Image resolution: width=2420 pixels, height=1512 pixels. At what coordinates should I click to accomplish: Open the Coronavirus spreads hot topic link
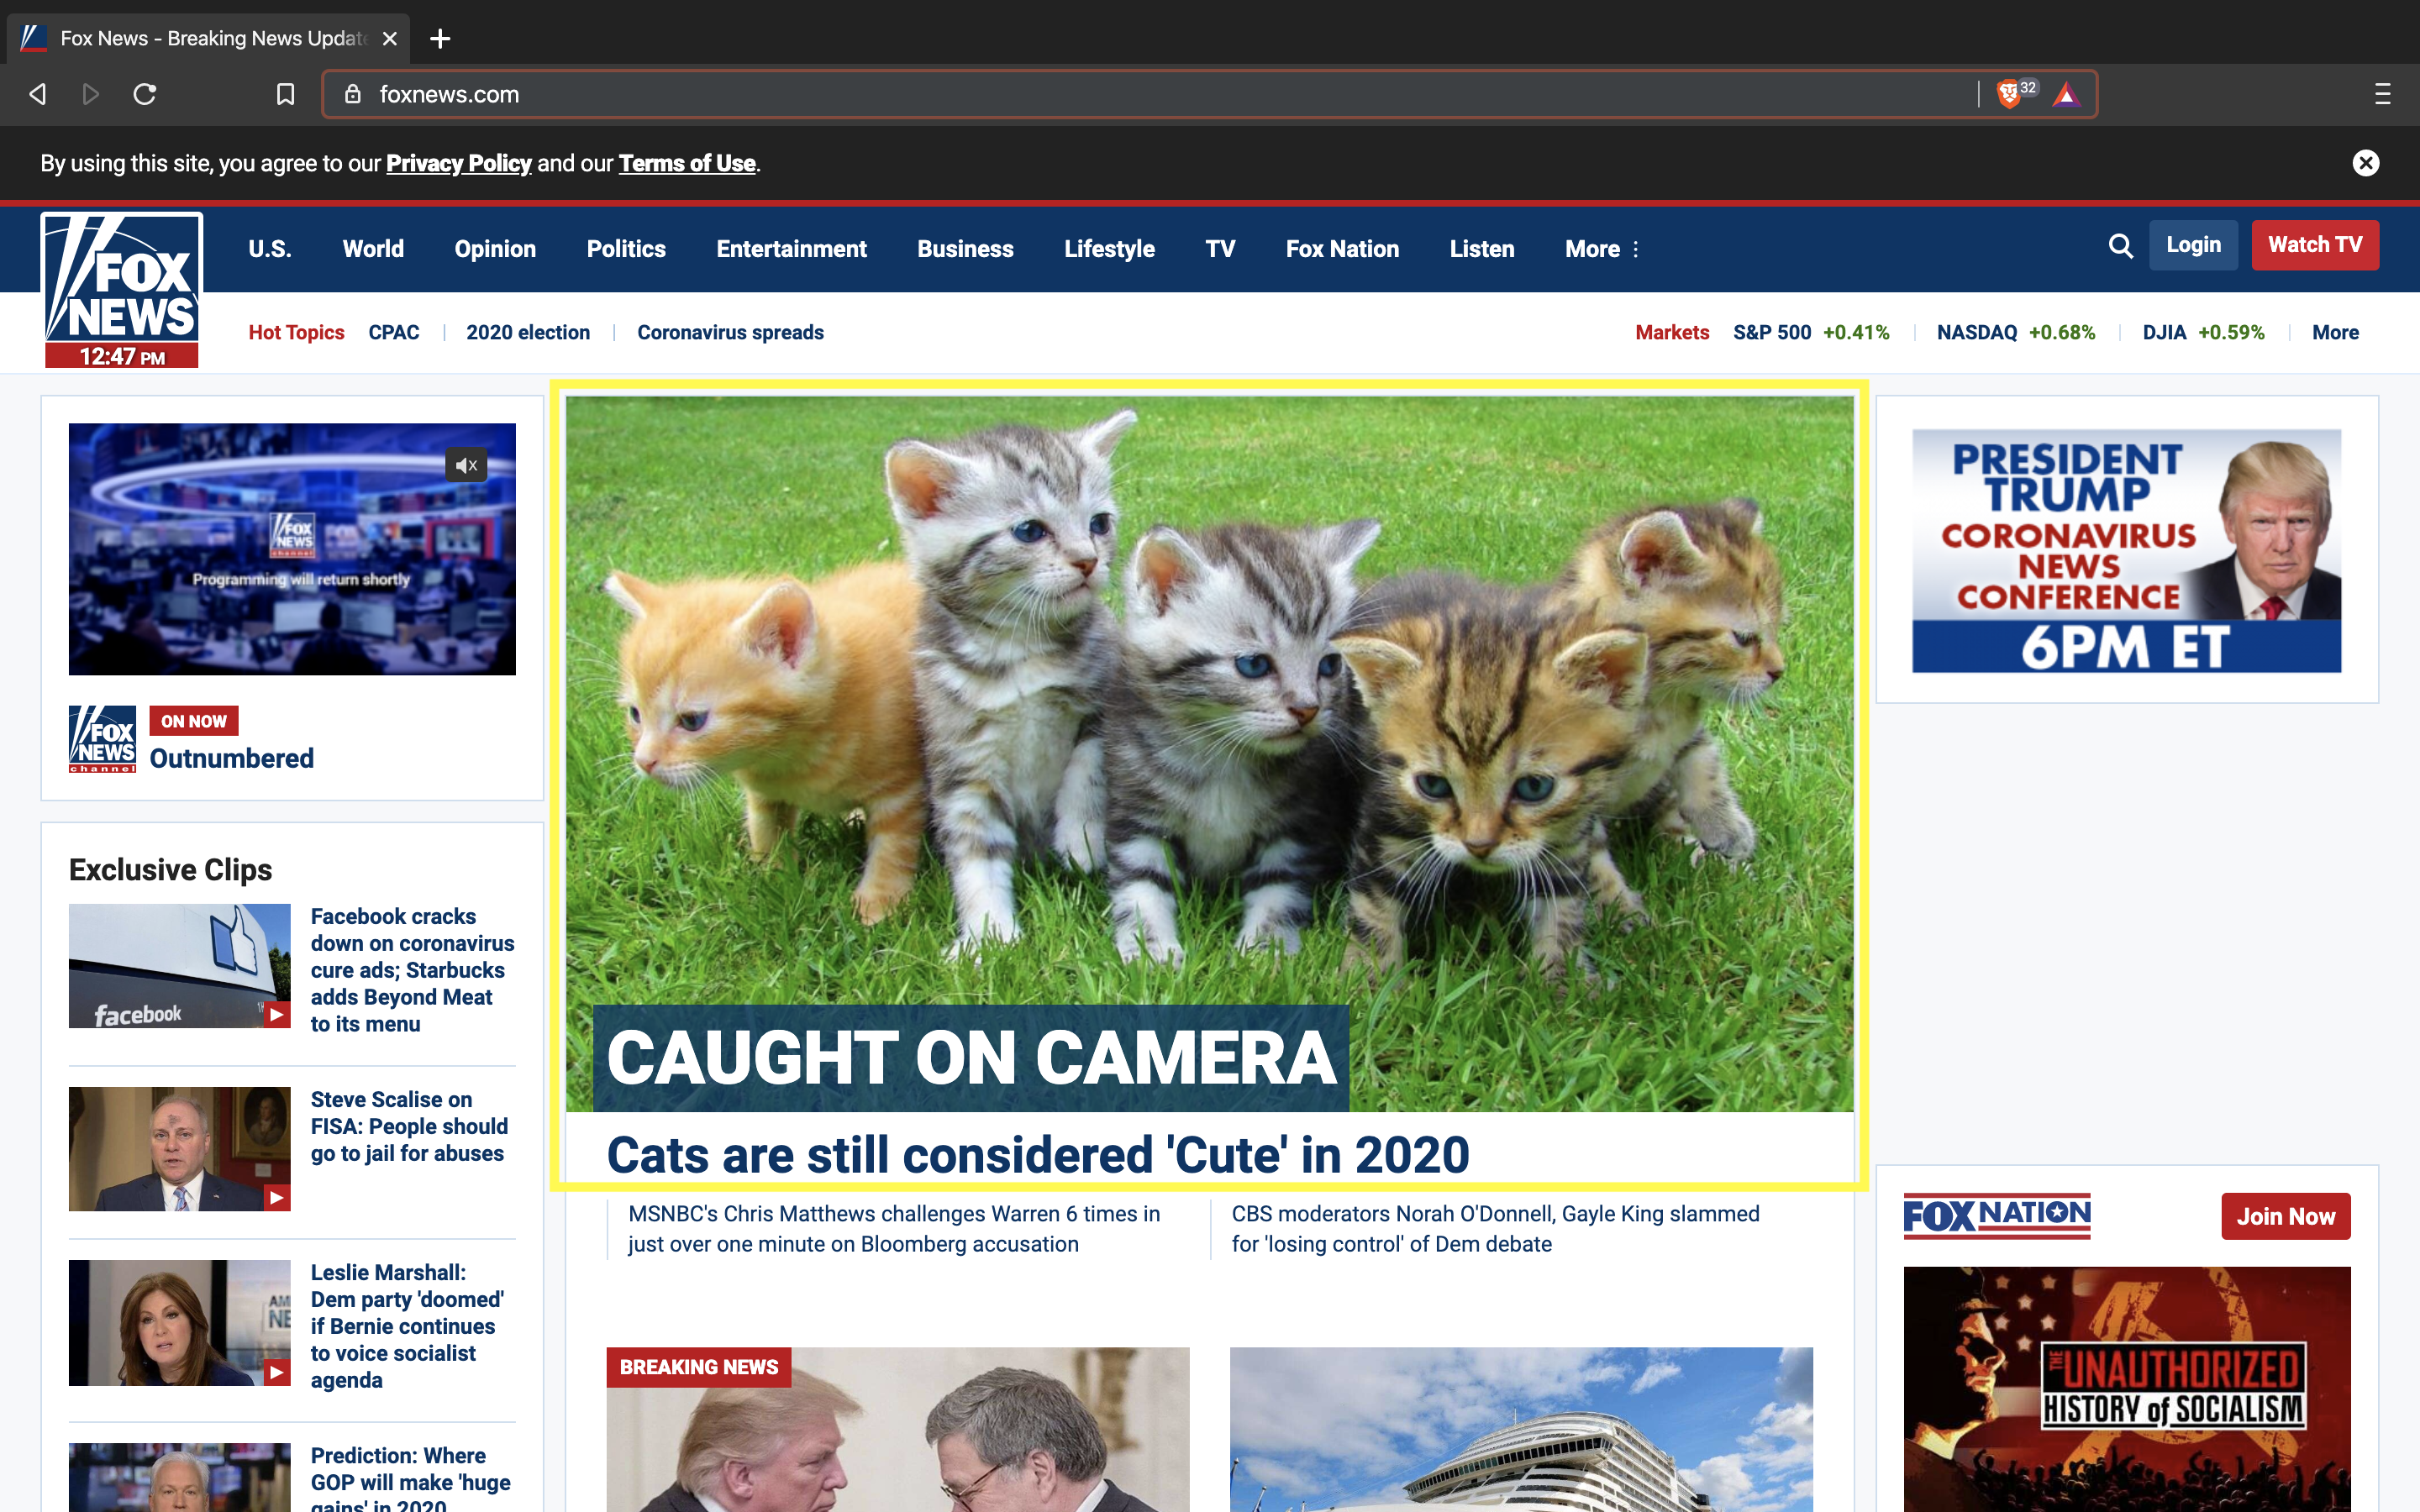(730, 332)
